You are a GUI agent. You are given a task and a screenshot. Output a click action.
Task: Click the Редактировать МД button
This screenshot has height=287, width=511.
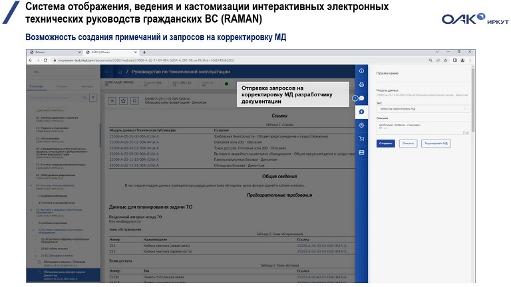click(x=436, y=143)
